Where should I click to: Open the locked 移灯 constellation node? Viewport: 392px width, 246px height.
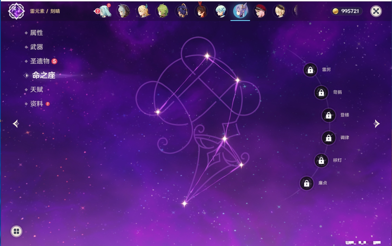[x=321, y=161]
